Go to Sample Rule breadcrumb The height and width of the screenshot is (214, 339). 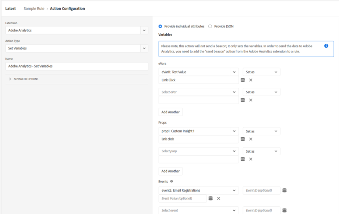tap(34, 8)
